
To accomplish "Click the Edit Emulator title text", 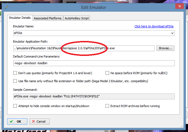I will 94,7.
